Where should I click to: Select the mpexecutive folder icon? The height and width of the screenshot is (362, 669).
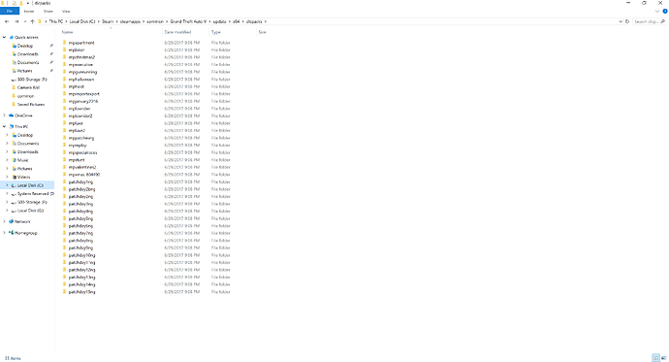coord(64,64)
